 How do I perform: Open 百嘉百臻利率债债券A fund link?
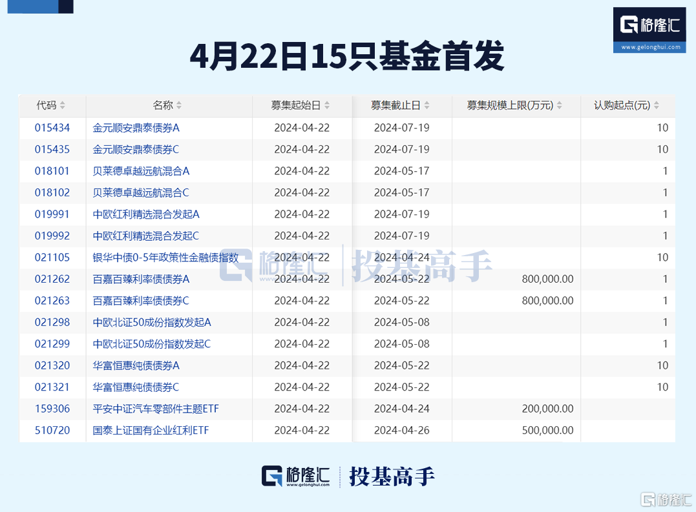(141, 280)
